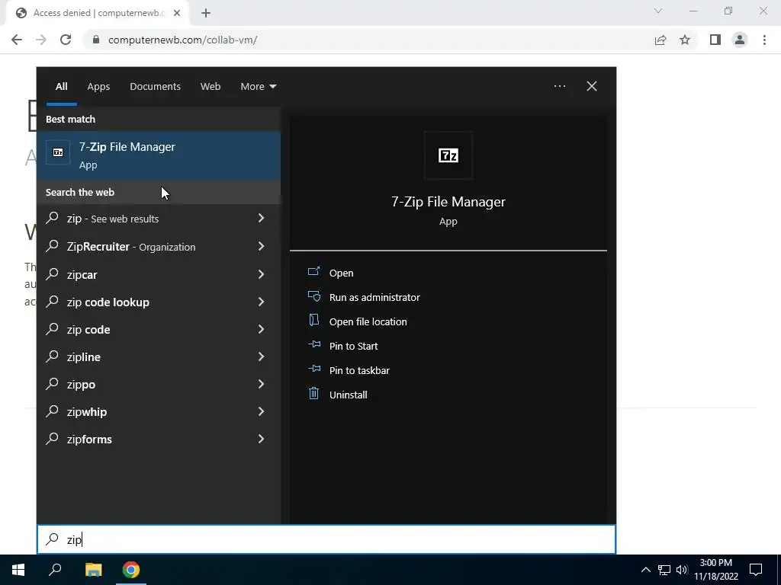Click the Pin to taskbar pin icon
The width and height of the screenshot is (781, 585).
[x=313, y=369]
